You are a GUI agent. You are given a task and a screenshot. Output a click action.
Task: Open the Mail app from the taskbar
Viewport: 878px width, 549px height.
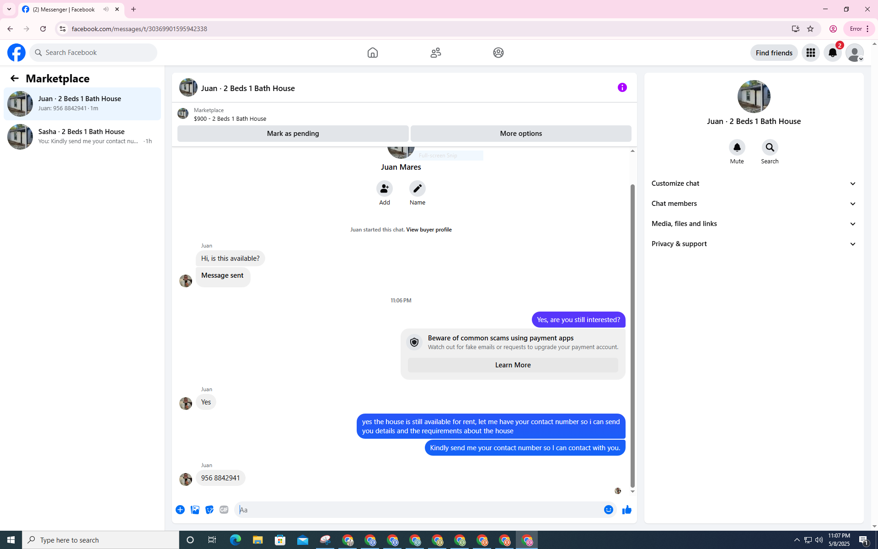coord(303,540)
